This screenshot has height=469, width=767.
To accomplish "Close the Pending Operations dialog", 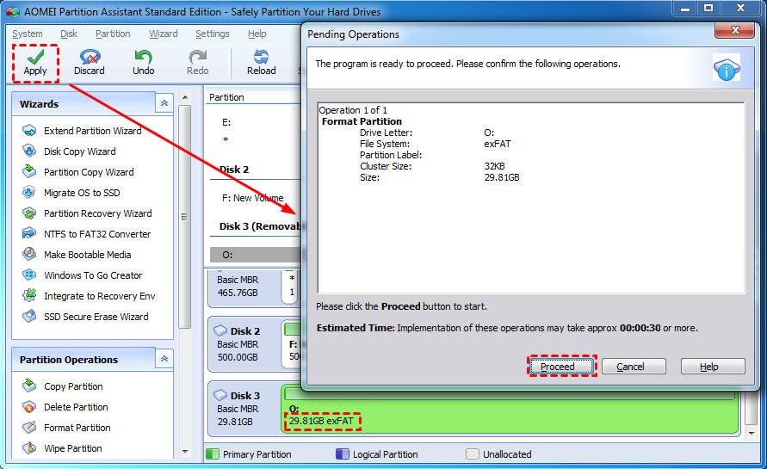I will [x=734, y=30].
